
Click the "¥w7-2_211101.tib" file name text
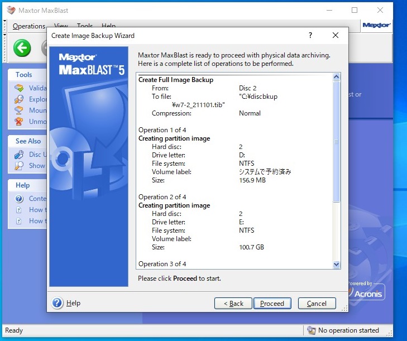pyautogui.click(x=198, y=105)
